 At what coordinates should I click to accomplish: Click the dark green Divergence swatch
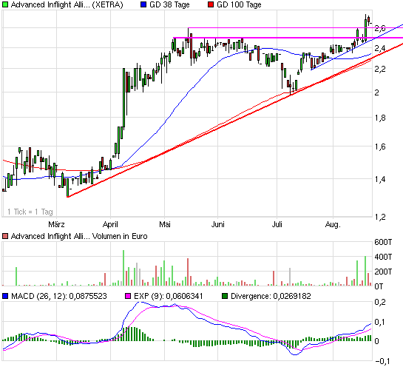click(x=225, y=296)
